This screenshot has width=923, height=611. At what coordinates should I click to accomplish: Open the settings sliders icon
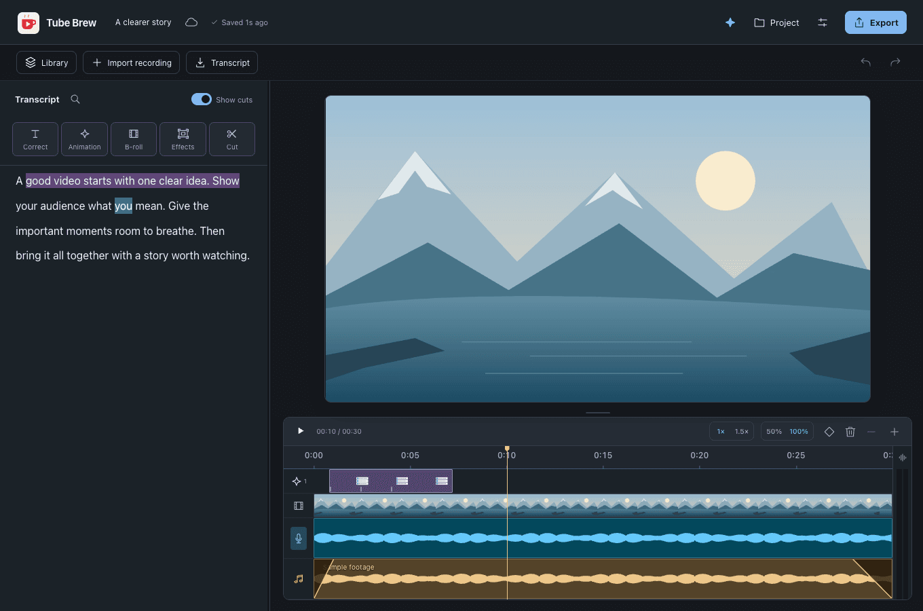click(x=823, y=22)
